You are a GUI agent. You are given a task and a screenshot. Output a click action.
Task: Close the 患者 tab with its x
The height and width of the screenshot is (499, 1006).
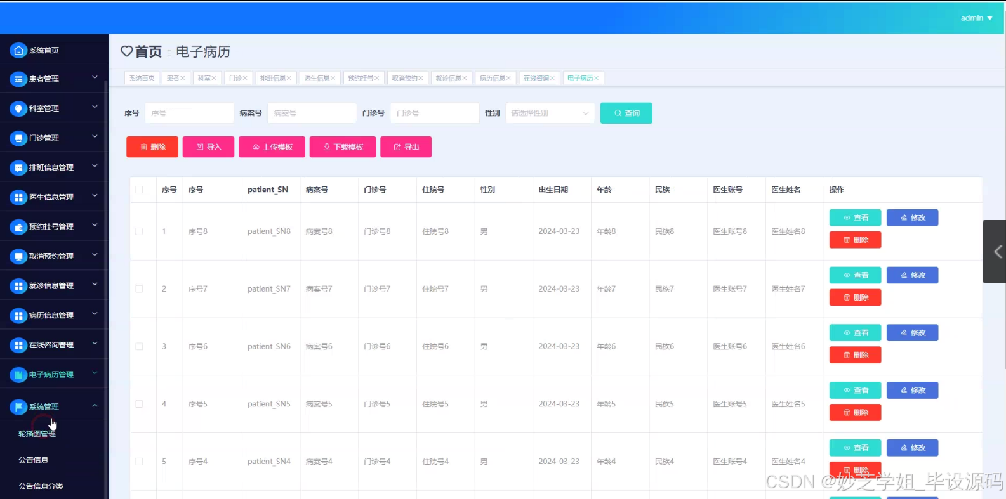click(183, 78)
